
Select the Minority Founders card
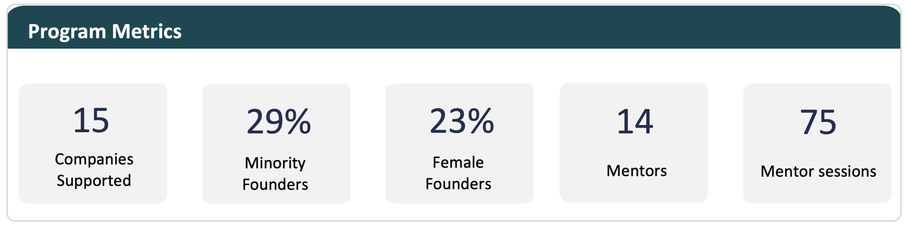(x=276, y=144)
